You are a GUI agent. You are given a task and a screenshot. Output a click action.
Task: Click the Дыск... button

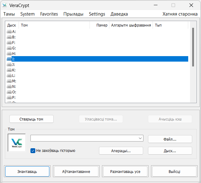pyautogui.click(x=170, y=151)
